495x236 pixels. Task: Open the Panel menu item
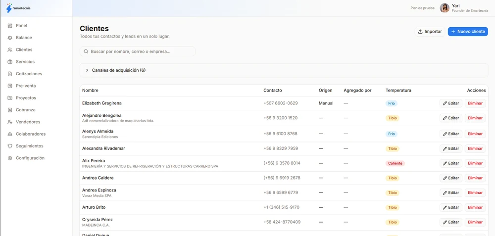[x=21, y=26]
